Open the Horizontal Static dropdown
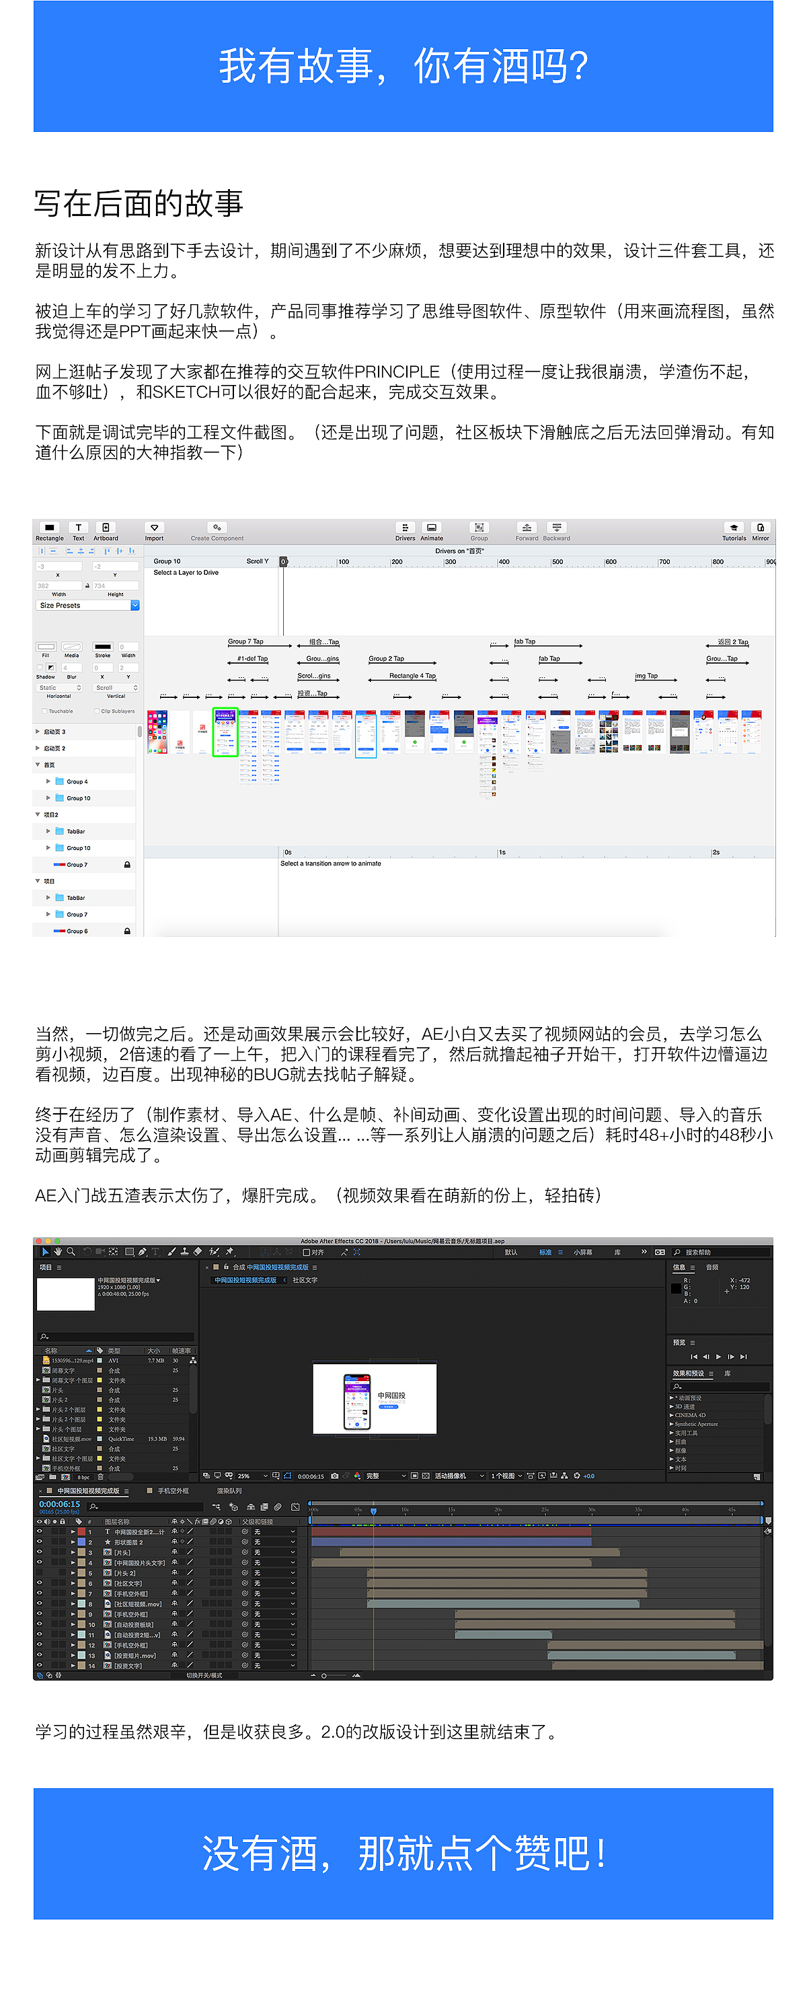Image resolution: width=807 pixels, height=2011 pixels. pyautogui.click(x=60, y=688)
